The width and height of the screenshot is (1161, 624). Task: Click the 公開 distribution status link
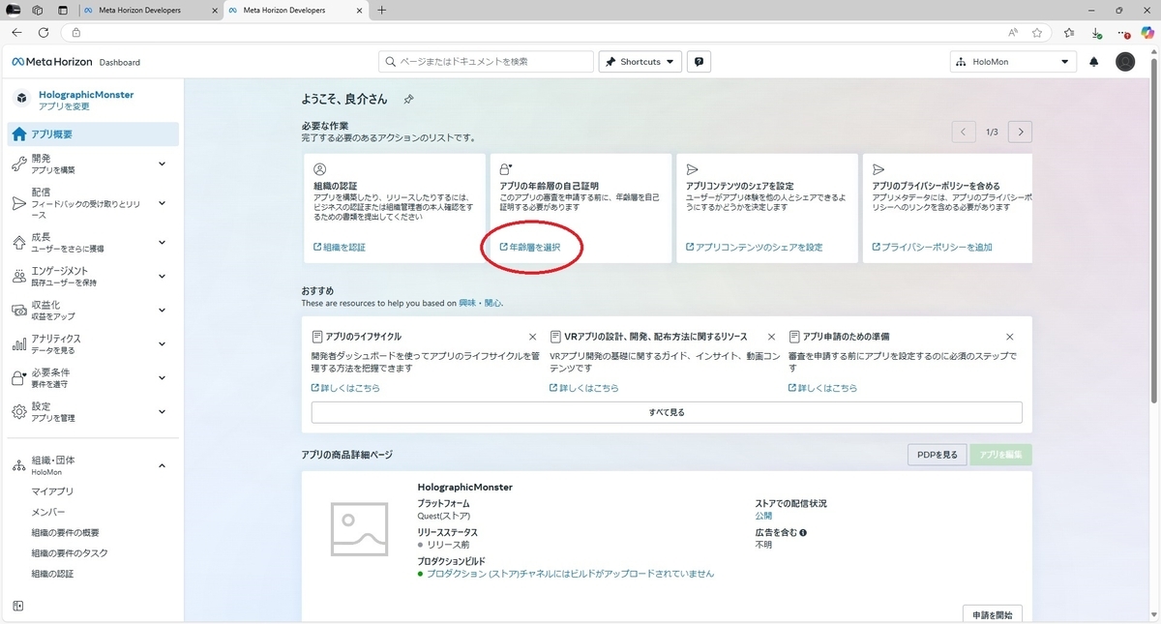click(x=763, y=517)
